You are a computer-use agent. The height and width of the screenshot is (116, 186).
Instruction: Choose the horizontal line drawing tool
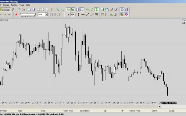(x=83, y=14)
